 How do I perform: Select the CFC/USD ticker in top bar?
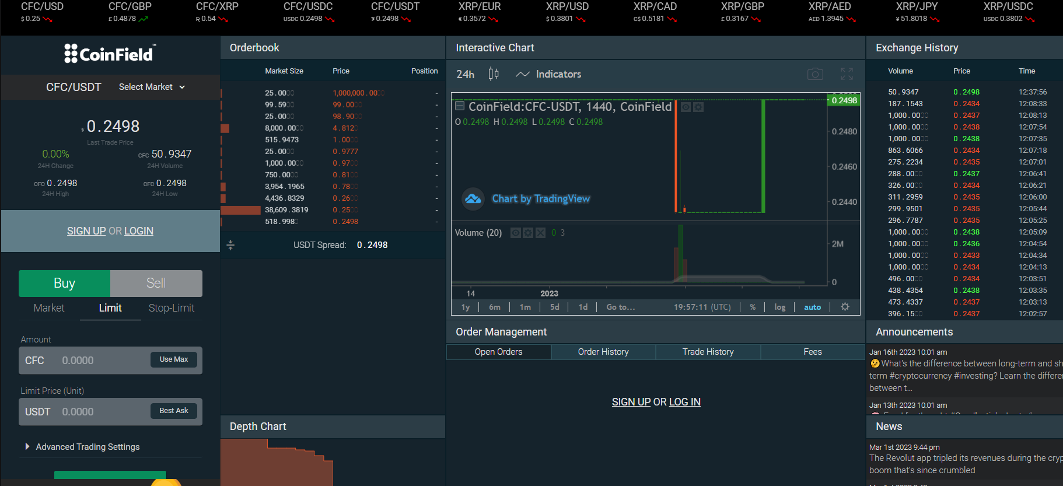coord(42,12)
